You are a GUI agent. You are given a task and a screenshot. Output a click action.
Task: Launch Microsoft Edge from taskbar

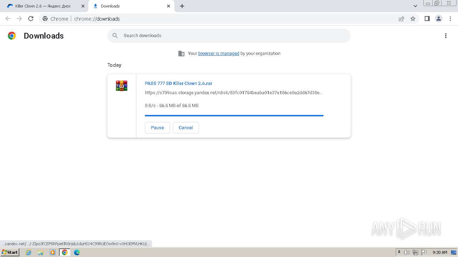coord(77,252)
